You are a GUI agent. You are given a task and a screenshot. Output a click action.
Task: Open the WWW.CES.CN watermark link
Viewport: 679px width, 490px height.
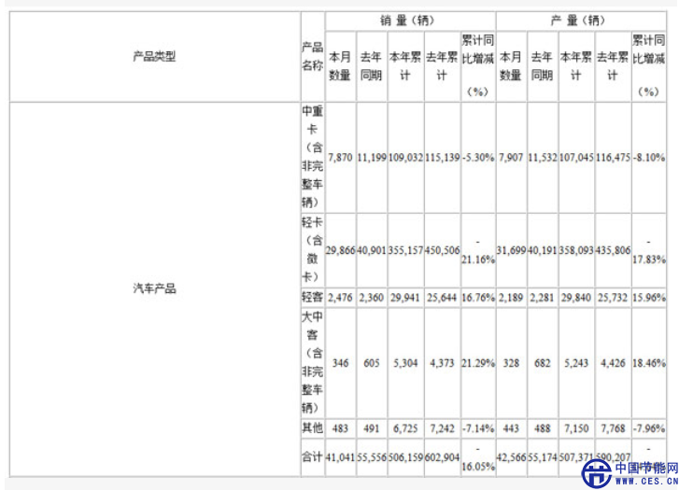[x=645, y=482]
